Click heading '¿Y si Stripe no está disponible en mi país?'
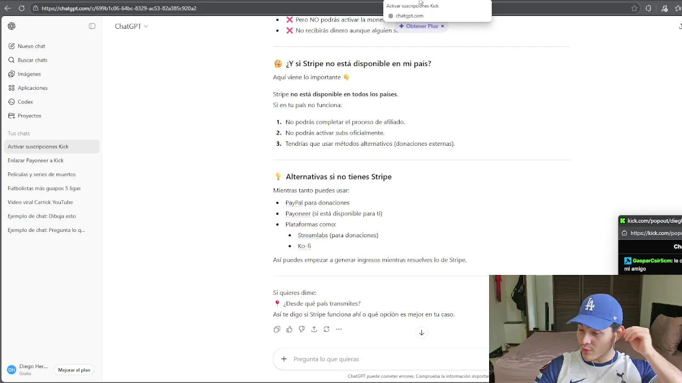Screen dimensions: 682x383 point(359,63)
